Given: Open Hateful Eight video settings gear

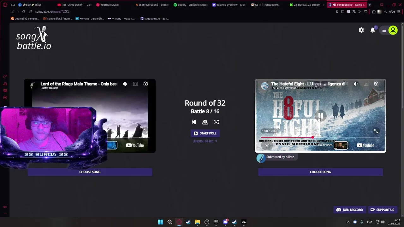Looking at the screenshot, I should pyautogui.click(x=376, y=84).
